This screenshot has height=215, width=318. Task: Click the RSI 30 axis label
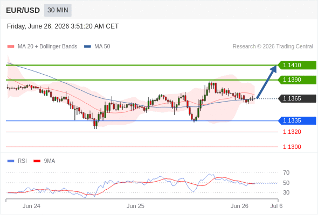[x=286, y=192]
